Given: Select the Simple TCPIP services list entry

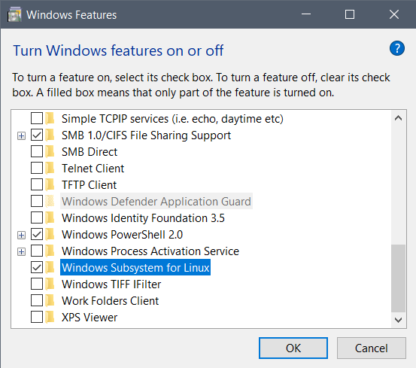Looking at the screenshot, I should point(172,119).
